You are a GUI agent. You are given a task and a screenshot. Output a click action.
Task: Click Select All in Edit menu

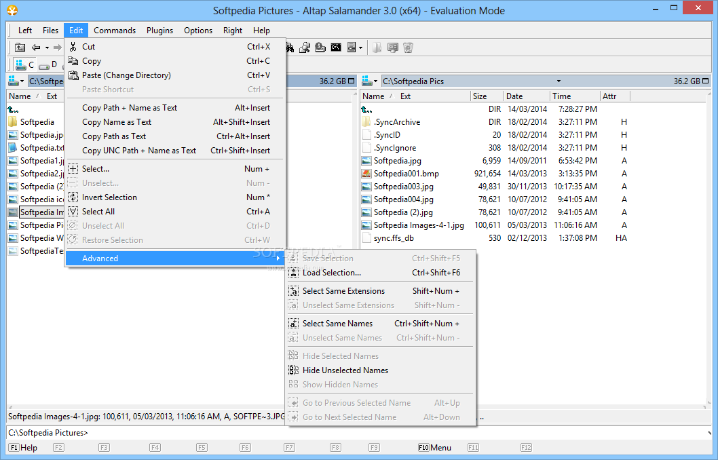(x=176, y=212)
